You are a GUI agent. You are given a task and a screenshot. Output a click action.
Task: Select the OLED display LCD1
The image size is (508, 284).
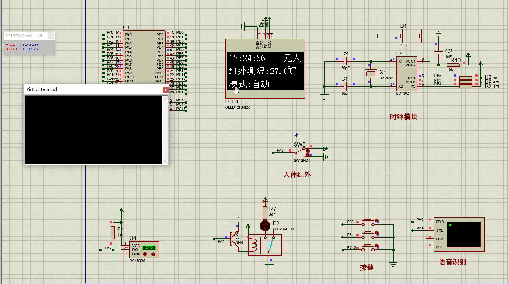point(264,69)
